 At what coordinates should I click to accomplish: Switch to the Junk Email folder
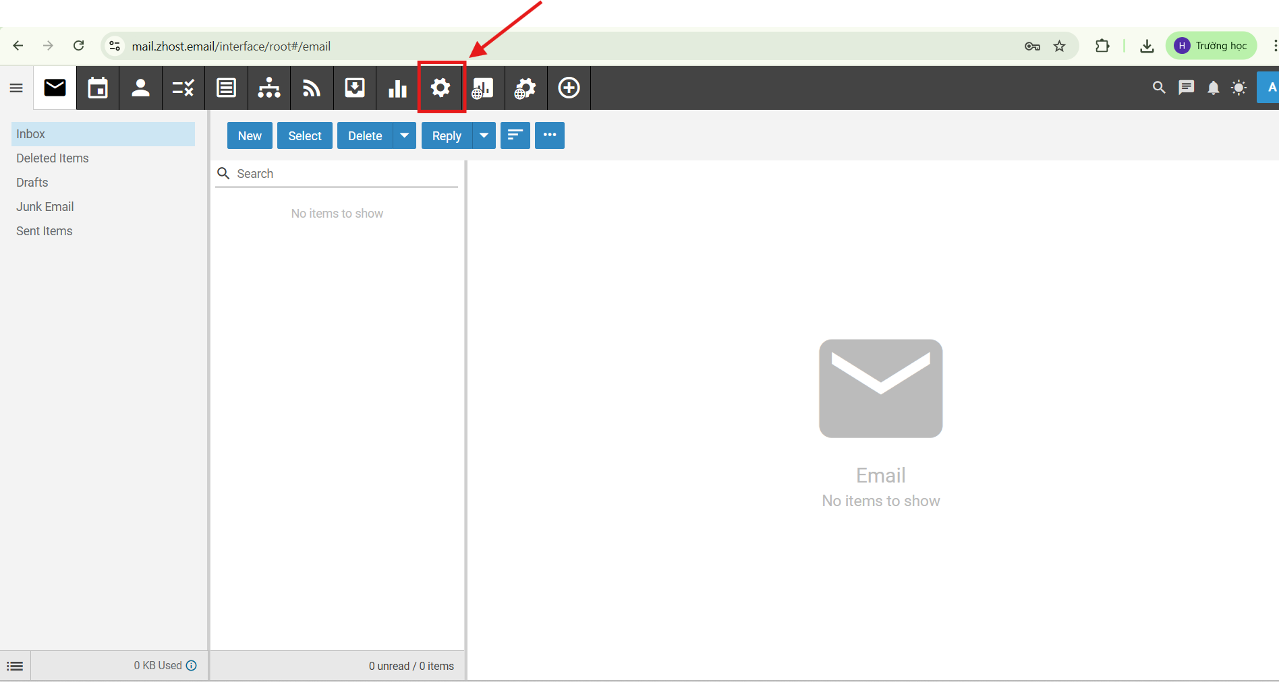(45, 206)
